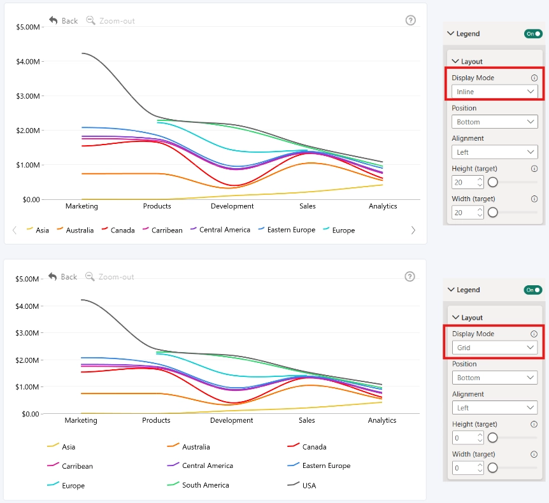Screen dimensions: 549x503
Task: Open Alignment dropdown in the Grid panel
Action: click(x=494, y=407)
